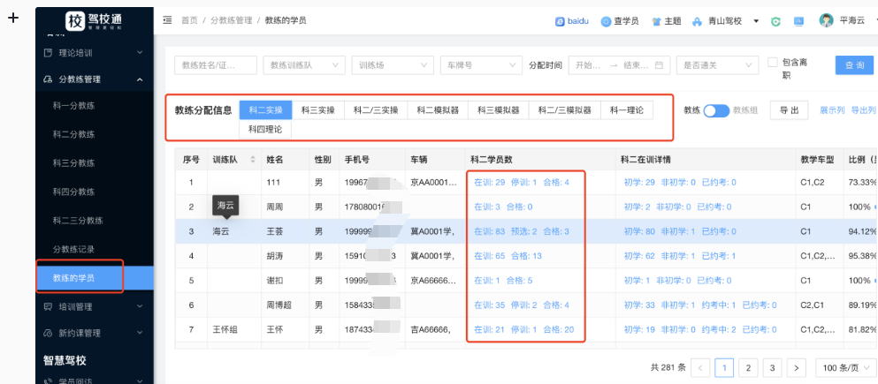Viewport: 878px width, 384px height.
Task: Click the 导出 export button
Action: (789, 110)
